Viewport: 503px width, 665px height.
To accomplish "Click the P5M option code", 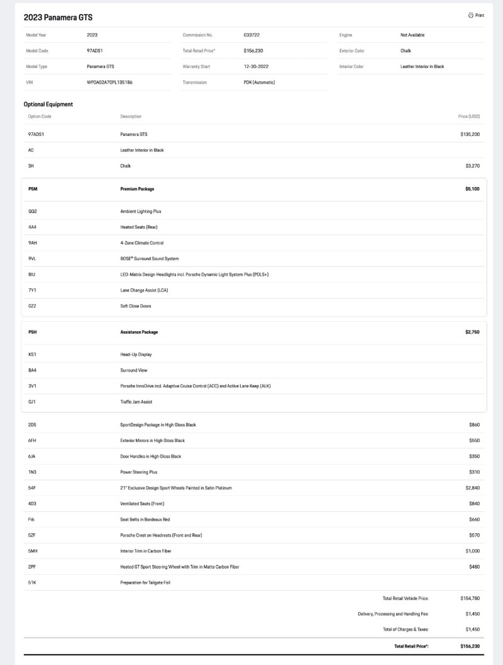I will tap(33, 189).
